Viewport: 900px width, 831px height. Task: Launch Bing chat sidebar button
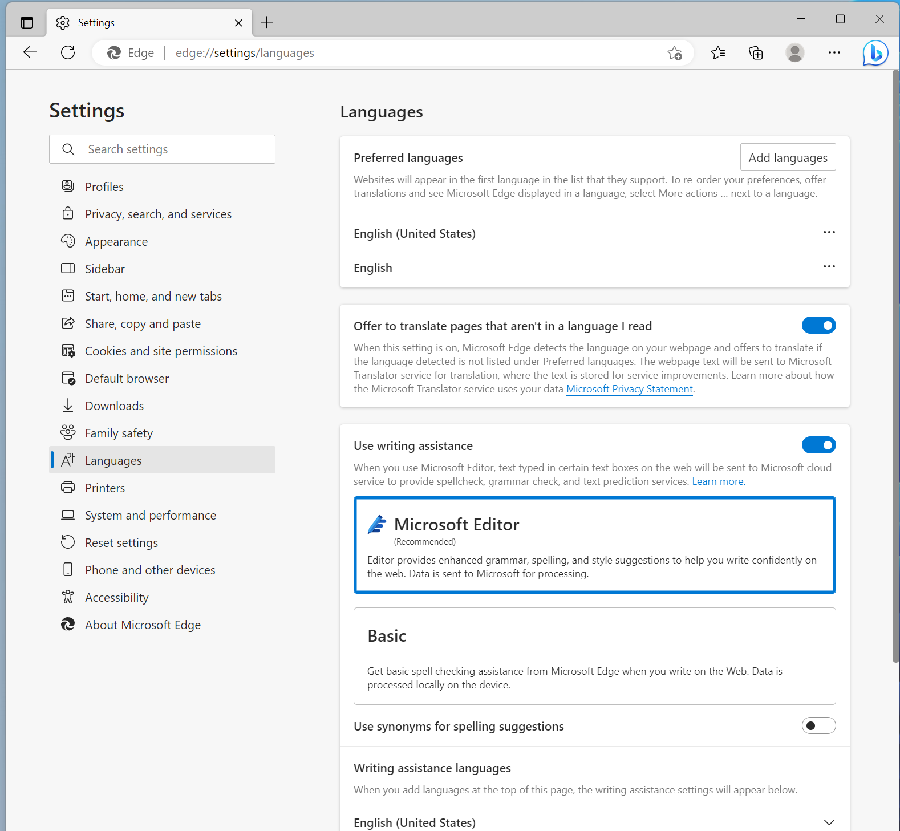tap(875, 53)
